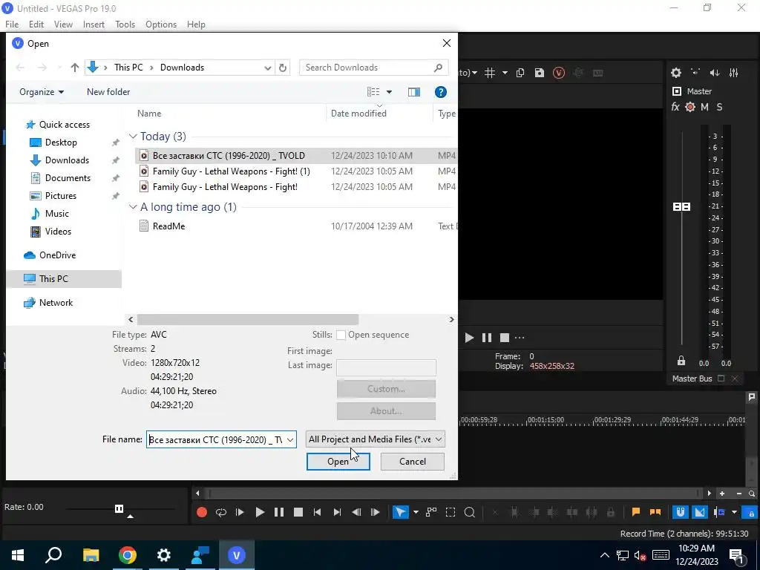
Task: Collapse the A long time ago group
Action: coord(133,207)
